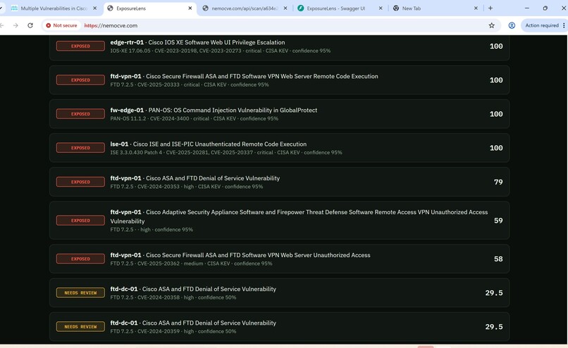
Task: Open ftd-dc-01 finding with CVE-2024-20359
Action: (279, 327)
